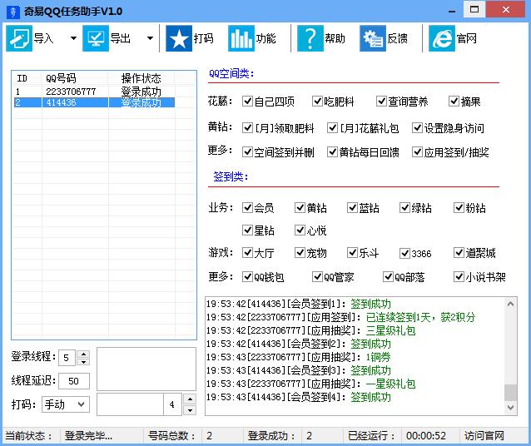Click the 打码 star icon
This screenshot has height=446, width=531.
179,38
